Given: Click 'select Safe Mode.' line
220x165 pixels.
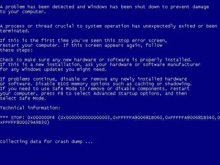Looking at the screenshot, I should 23,98.
